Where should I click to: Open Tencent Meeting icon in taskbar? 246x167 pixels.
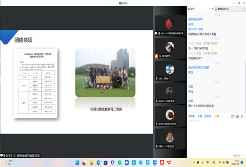click(x=155, y=163)
